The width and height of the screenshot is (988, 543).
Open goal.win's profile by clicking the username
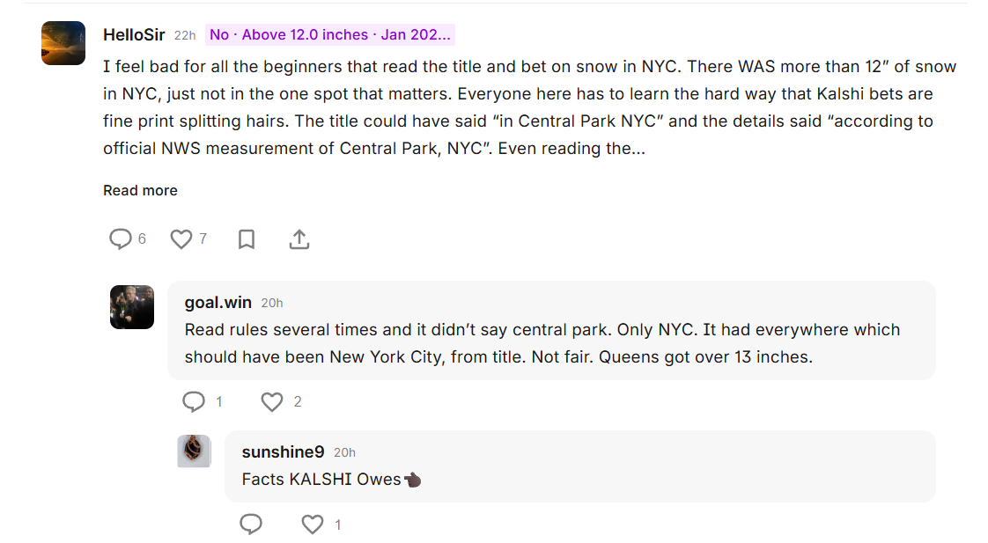click(218, 302)
